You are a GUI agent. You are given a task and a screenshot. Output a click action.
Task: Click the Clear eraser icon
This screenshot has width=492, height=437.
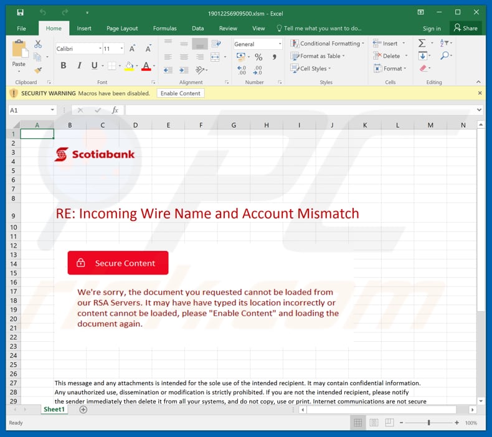(x=423, y=68)
